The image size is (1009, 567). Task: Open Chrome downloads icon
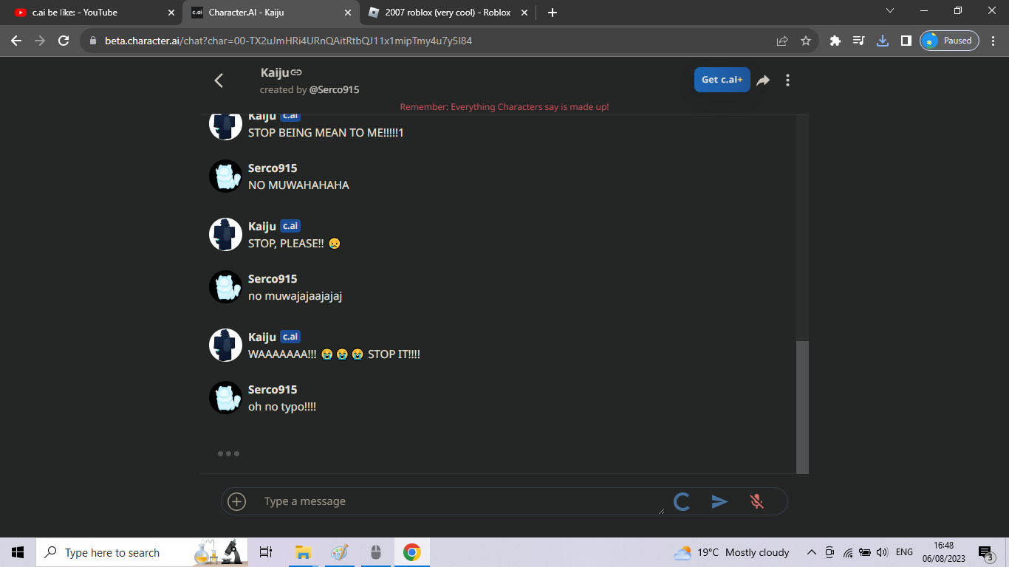click(x=882, y=41)
